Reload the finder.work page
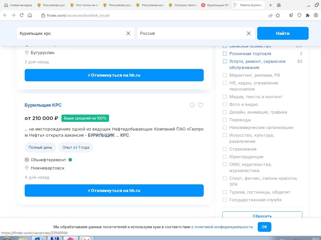 [x=22, y=15]
